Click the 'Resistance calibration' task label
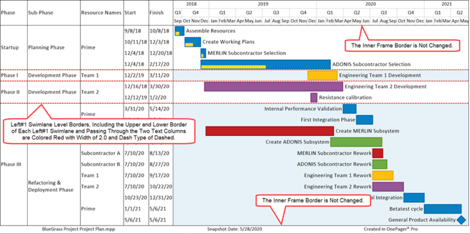The height and width of the screenshot is (234, 470). coord(345,98)
